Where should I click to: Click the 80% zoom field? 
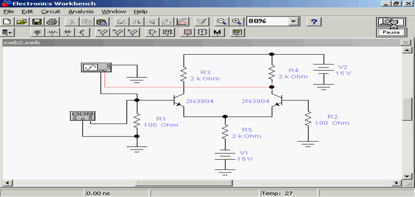pos(268,21)
